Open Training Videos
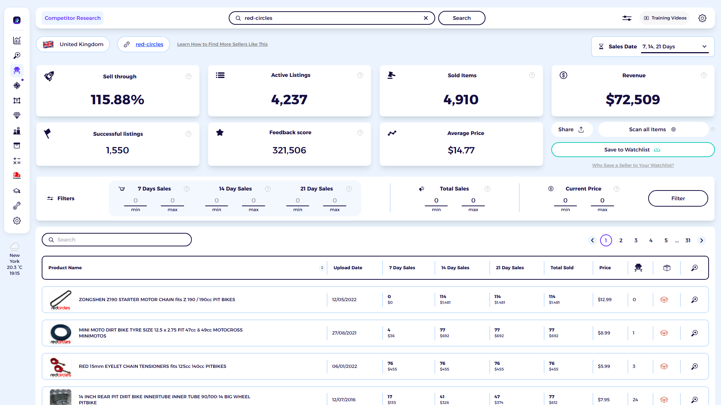 tap(665, 18)
